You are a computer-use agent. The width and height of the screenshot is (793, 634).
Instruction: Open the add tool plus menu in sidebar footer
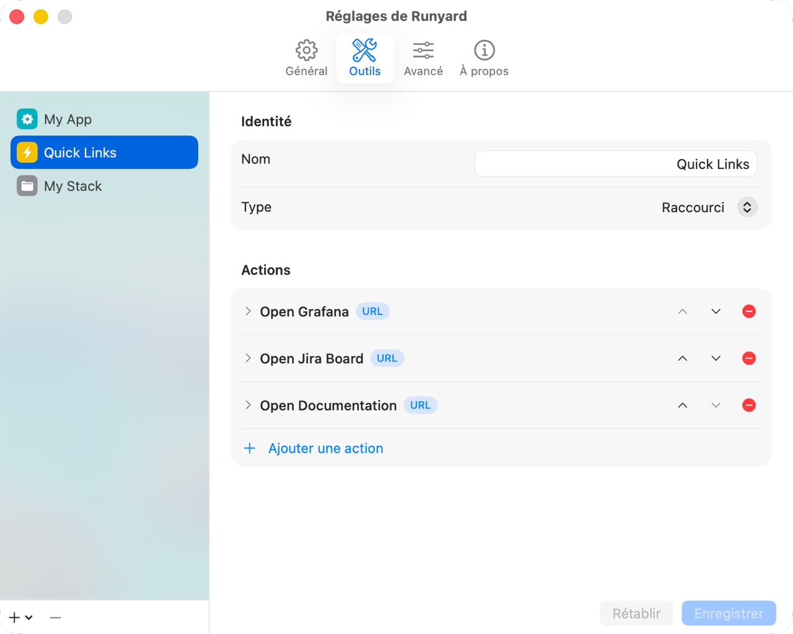pyautogui.click(x=20, y=617)
